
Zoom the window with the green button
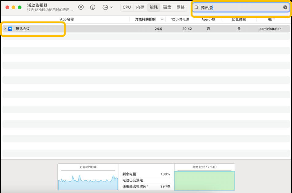click(20, 7)
